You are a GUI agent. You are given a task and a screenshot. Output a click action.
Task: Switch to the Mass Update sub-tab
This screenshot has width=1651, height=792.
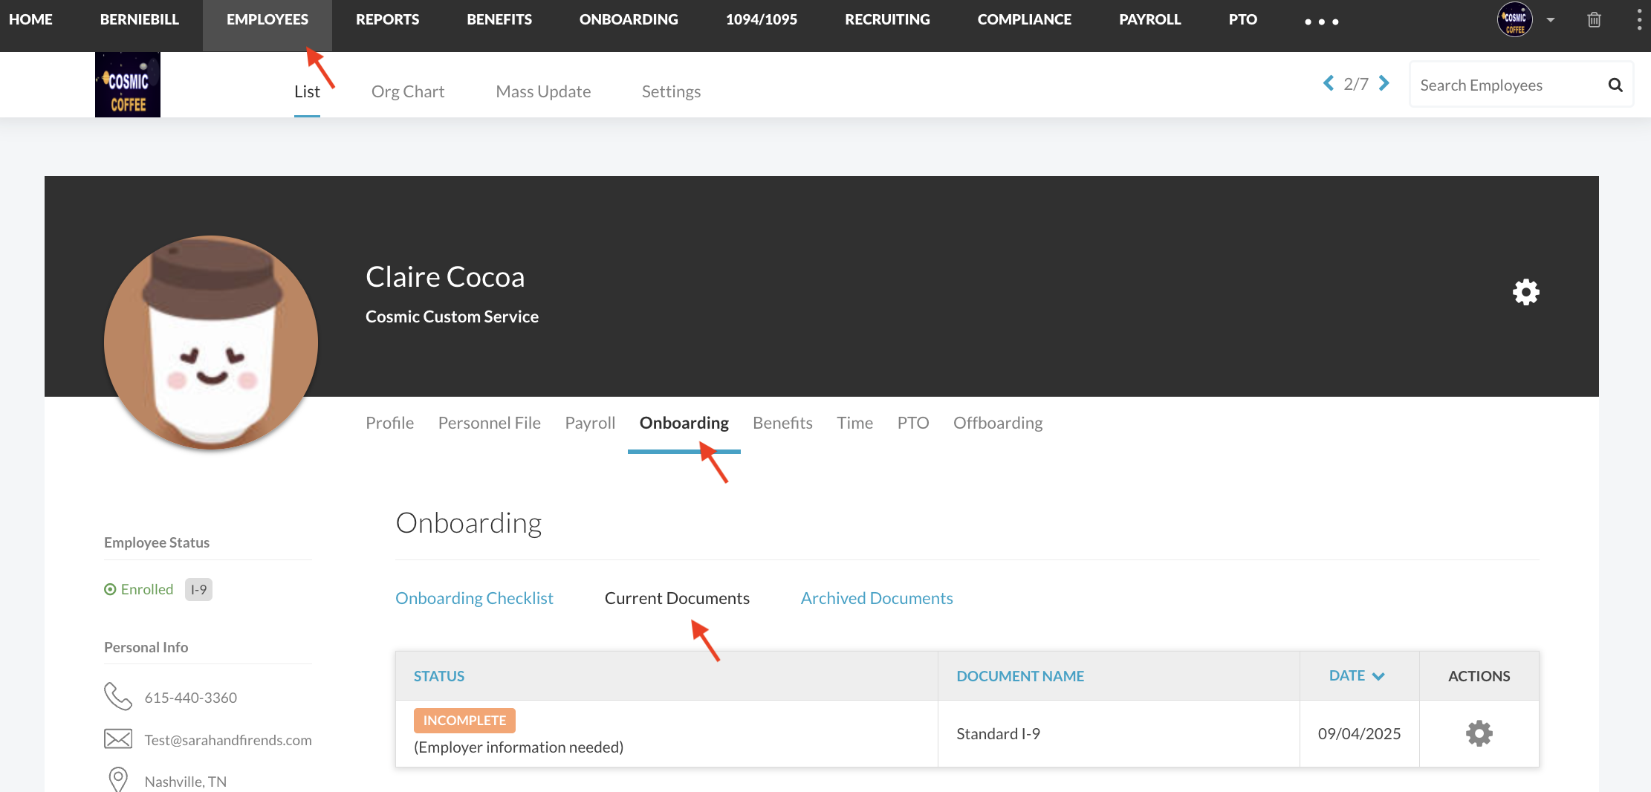point(543,91)
